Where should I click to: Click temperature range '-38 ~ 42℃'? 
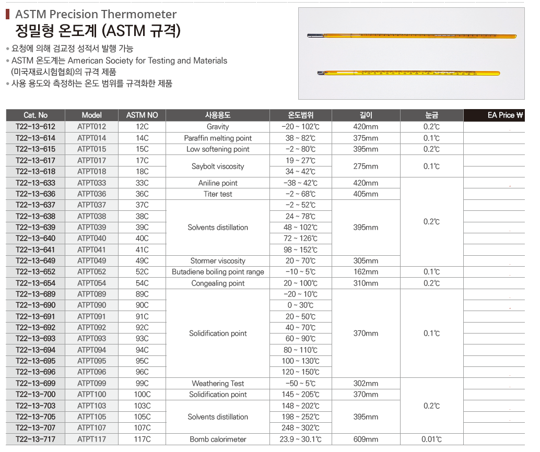[x=301, y=183]
